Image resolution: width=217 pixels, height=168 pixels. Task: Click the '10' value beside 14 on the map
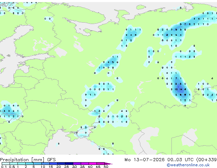point(176,89)
